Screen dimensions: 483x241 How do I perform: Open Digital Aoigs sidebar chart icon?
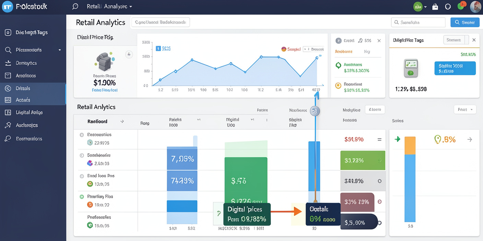click(x=8, y=112)
